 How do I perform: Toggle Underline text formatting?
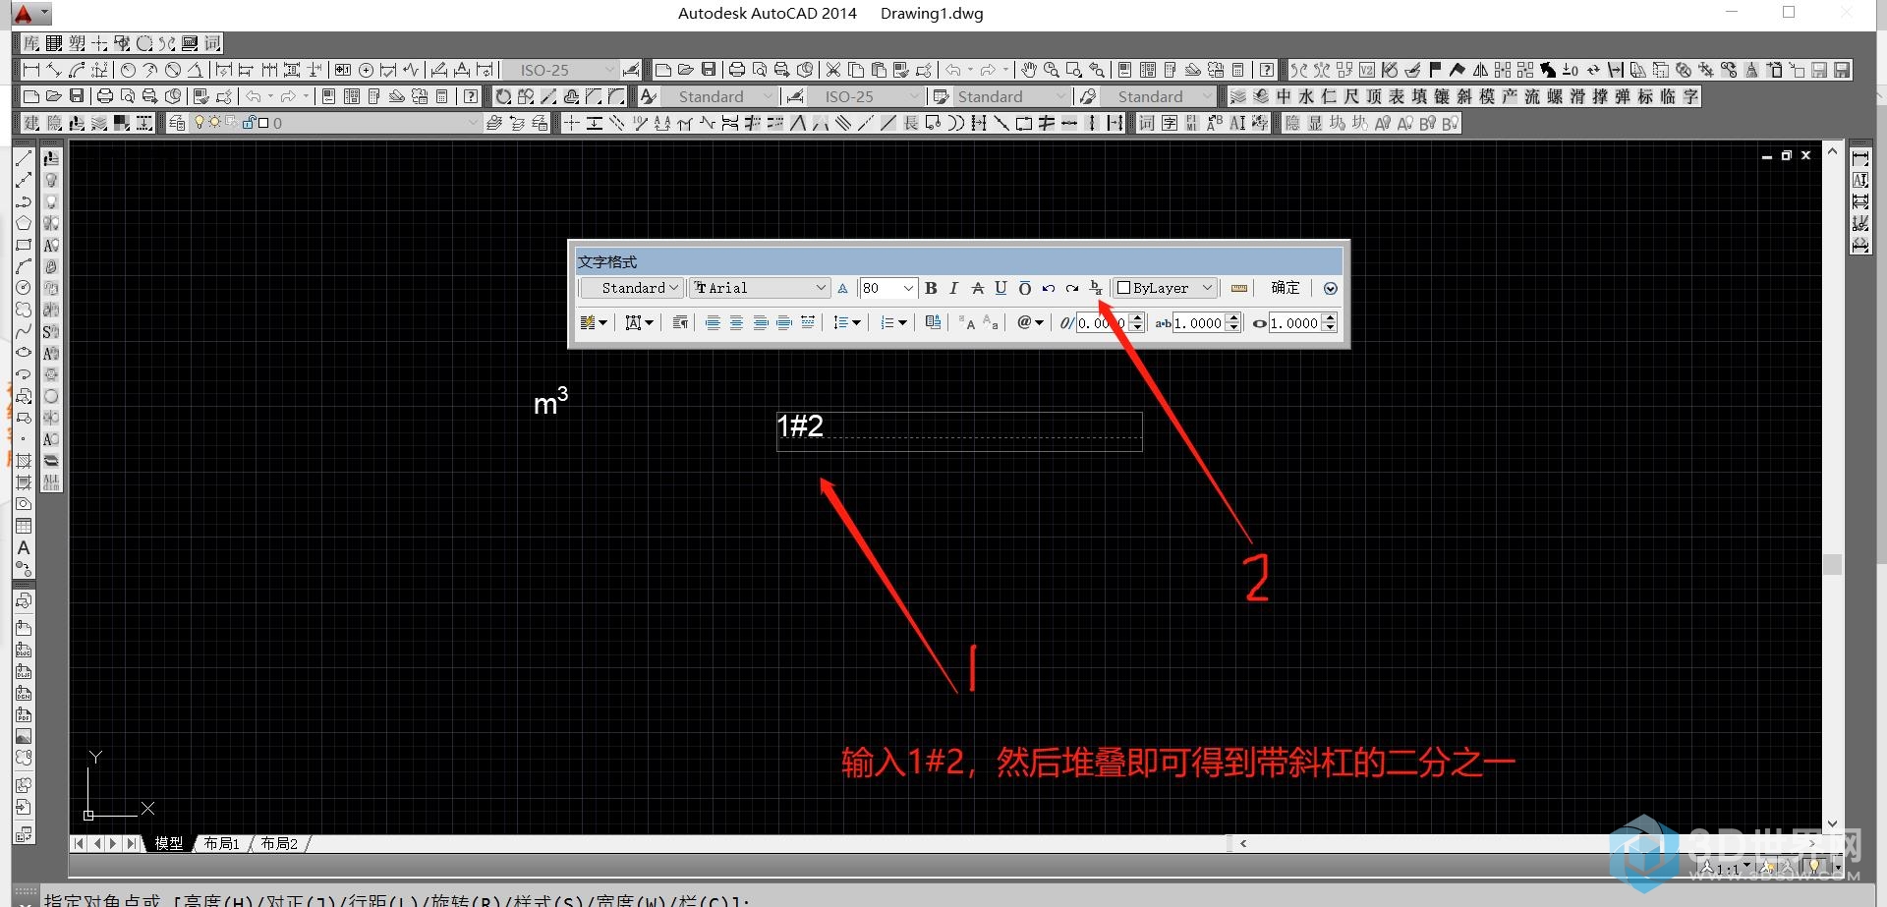click(x=1001, y=288)
